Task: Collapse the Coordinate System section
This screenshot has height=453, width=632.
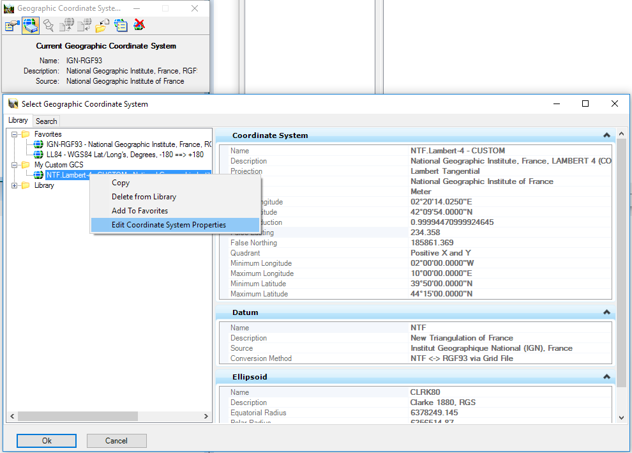Action: (606, 135)
